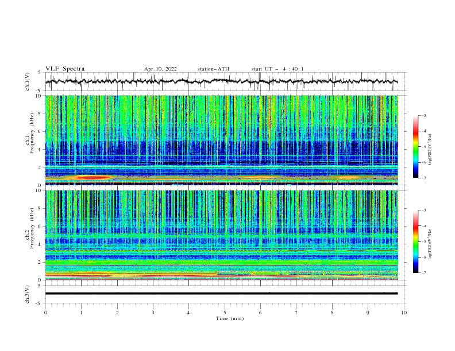Click the 'ch.1(V)' waveform axis label
This screenshot has height=351, width=455.
pyautogui.click(x=28, y=81)
